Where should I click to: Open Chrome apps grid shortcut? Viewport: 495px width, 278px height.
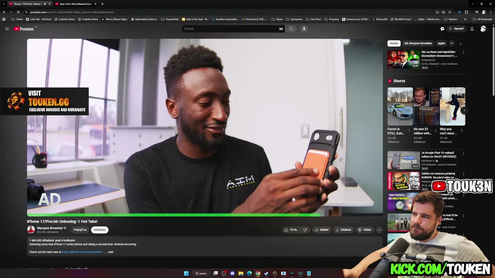click(x=4, y=19)
